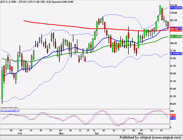Select the 95.00 price axis label
Image resolution: width=183 pixels, height=140 pixels.
(x=173, y=58)
